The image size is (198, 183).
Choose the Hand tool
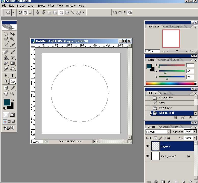[6, 94]
